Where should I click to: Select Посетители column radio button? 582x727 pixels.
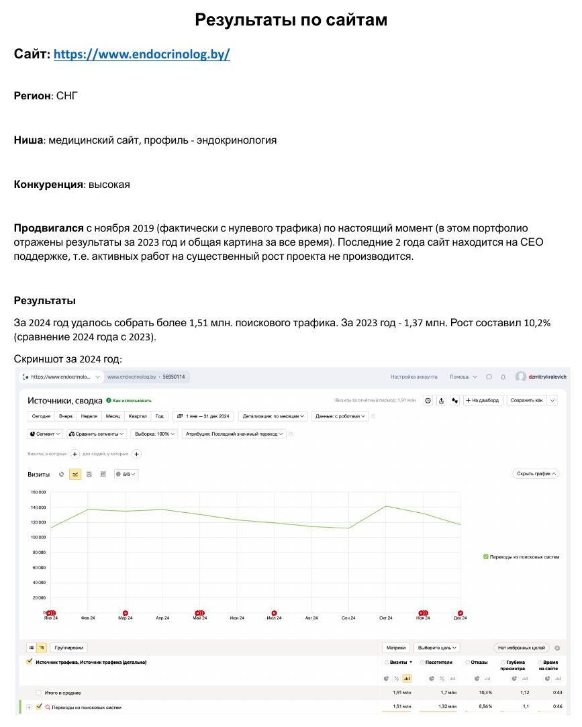click(x=422, y=662)
